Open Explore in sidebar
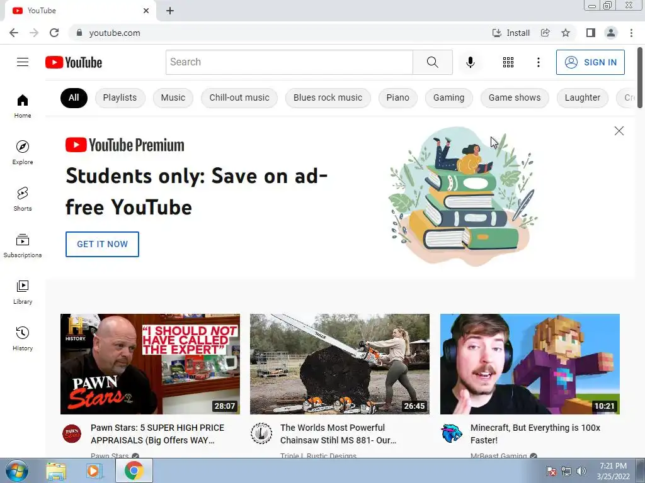Viewport: 645px width, 483px height. (x=23, y=152)
